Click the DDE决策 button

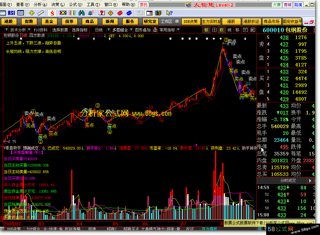pos(190,22)
